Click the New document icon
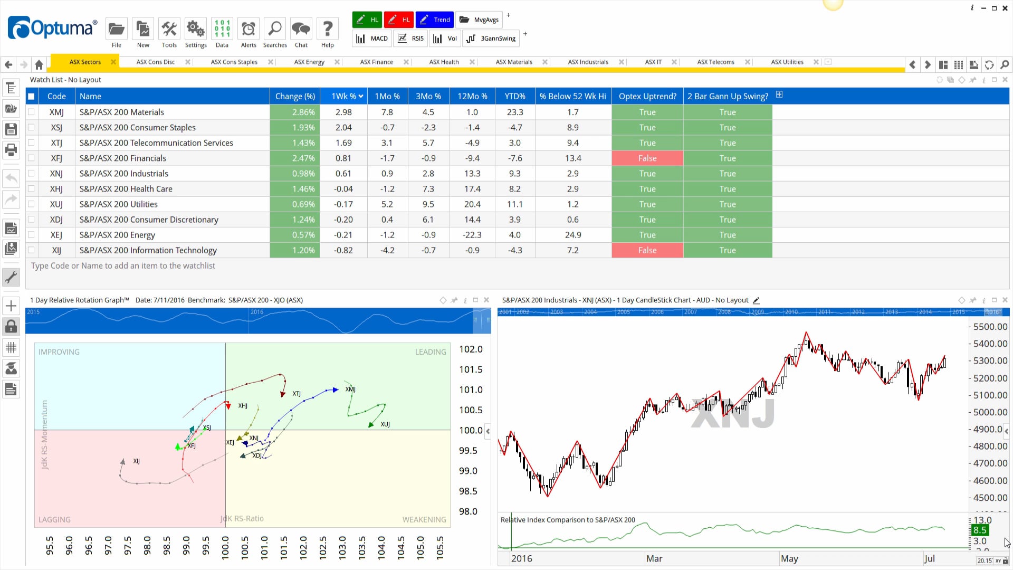This screenshot has height=570, width=1013. pyautogui.click(x=142, y=28)
